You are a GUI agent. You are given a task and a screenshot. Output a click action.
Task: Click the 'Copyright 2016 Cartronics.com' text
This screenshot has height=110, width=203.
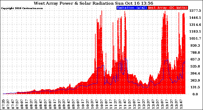(22, 9)
